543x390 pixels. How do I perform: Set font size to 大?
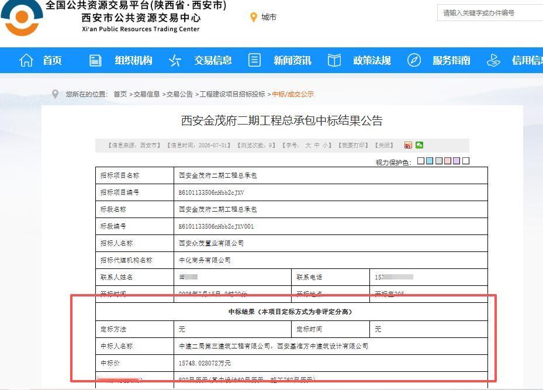[x=308, y=146]
